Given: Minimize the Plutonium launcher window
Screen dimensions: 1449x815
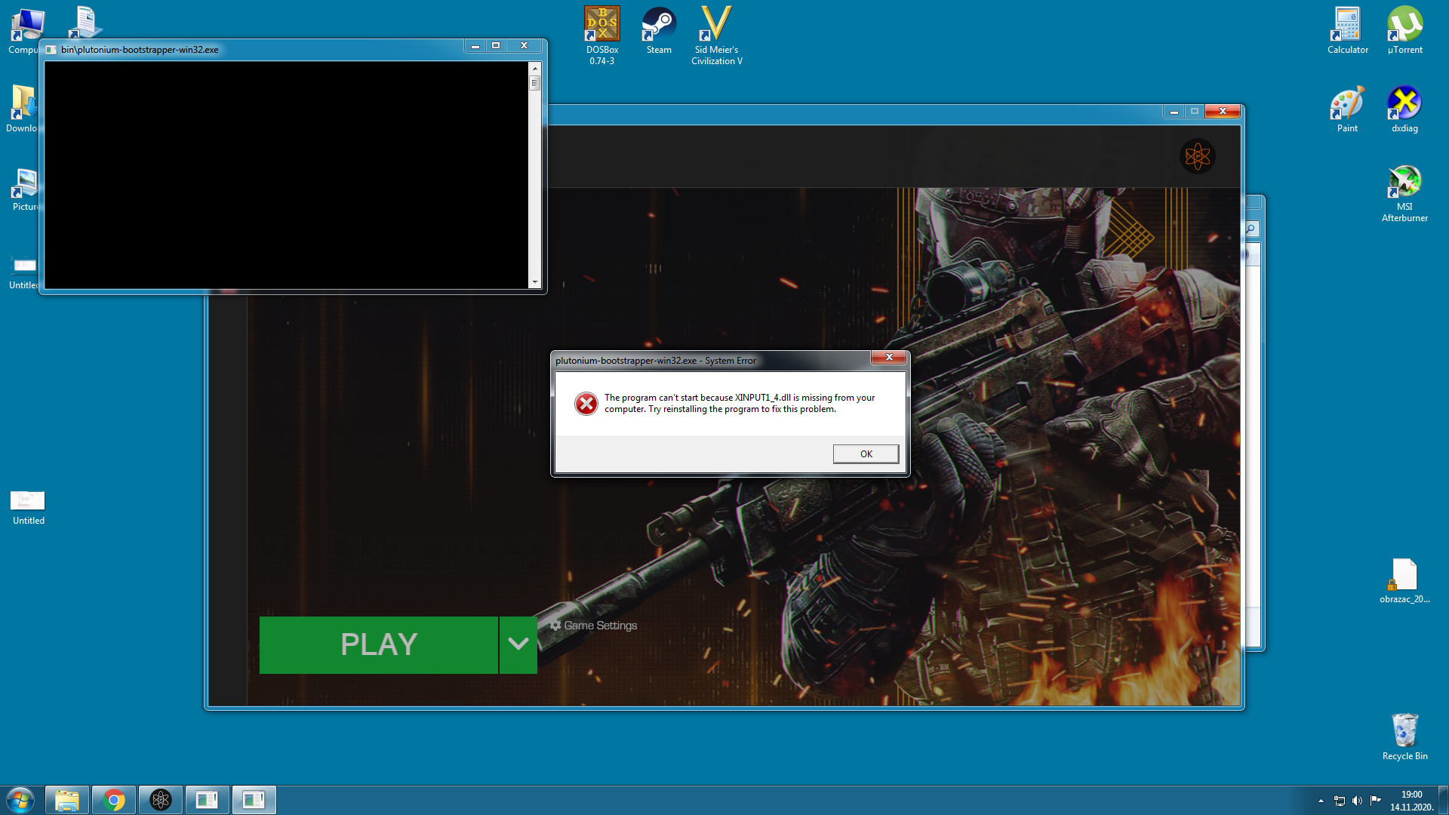Looking at the screenshot, I should [x=1174, y=112].
